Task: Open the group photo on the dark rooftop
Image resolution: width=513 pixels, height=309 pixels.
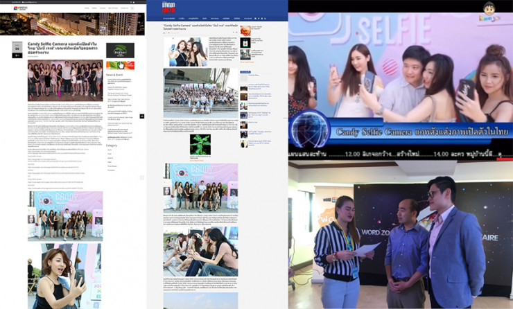Action: pos(65,80)
